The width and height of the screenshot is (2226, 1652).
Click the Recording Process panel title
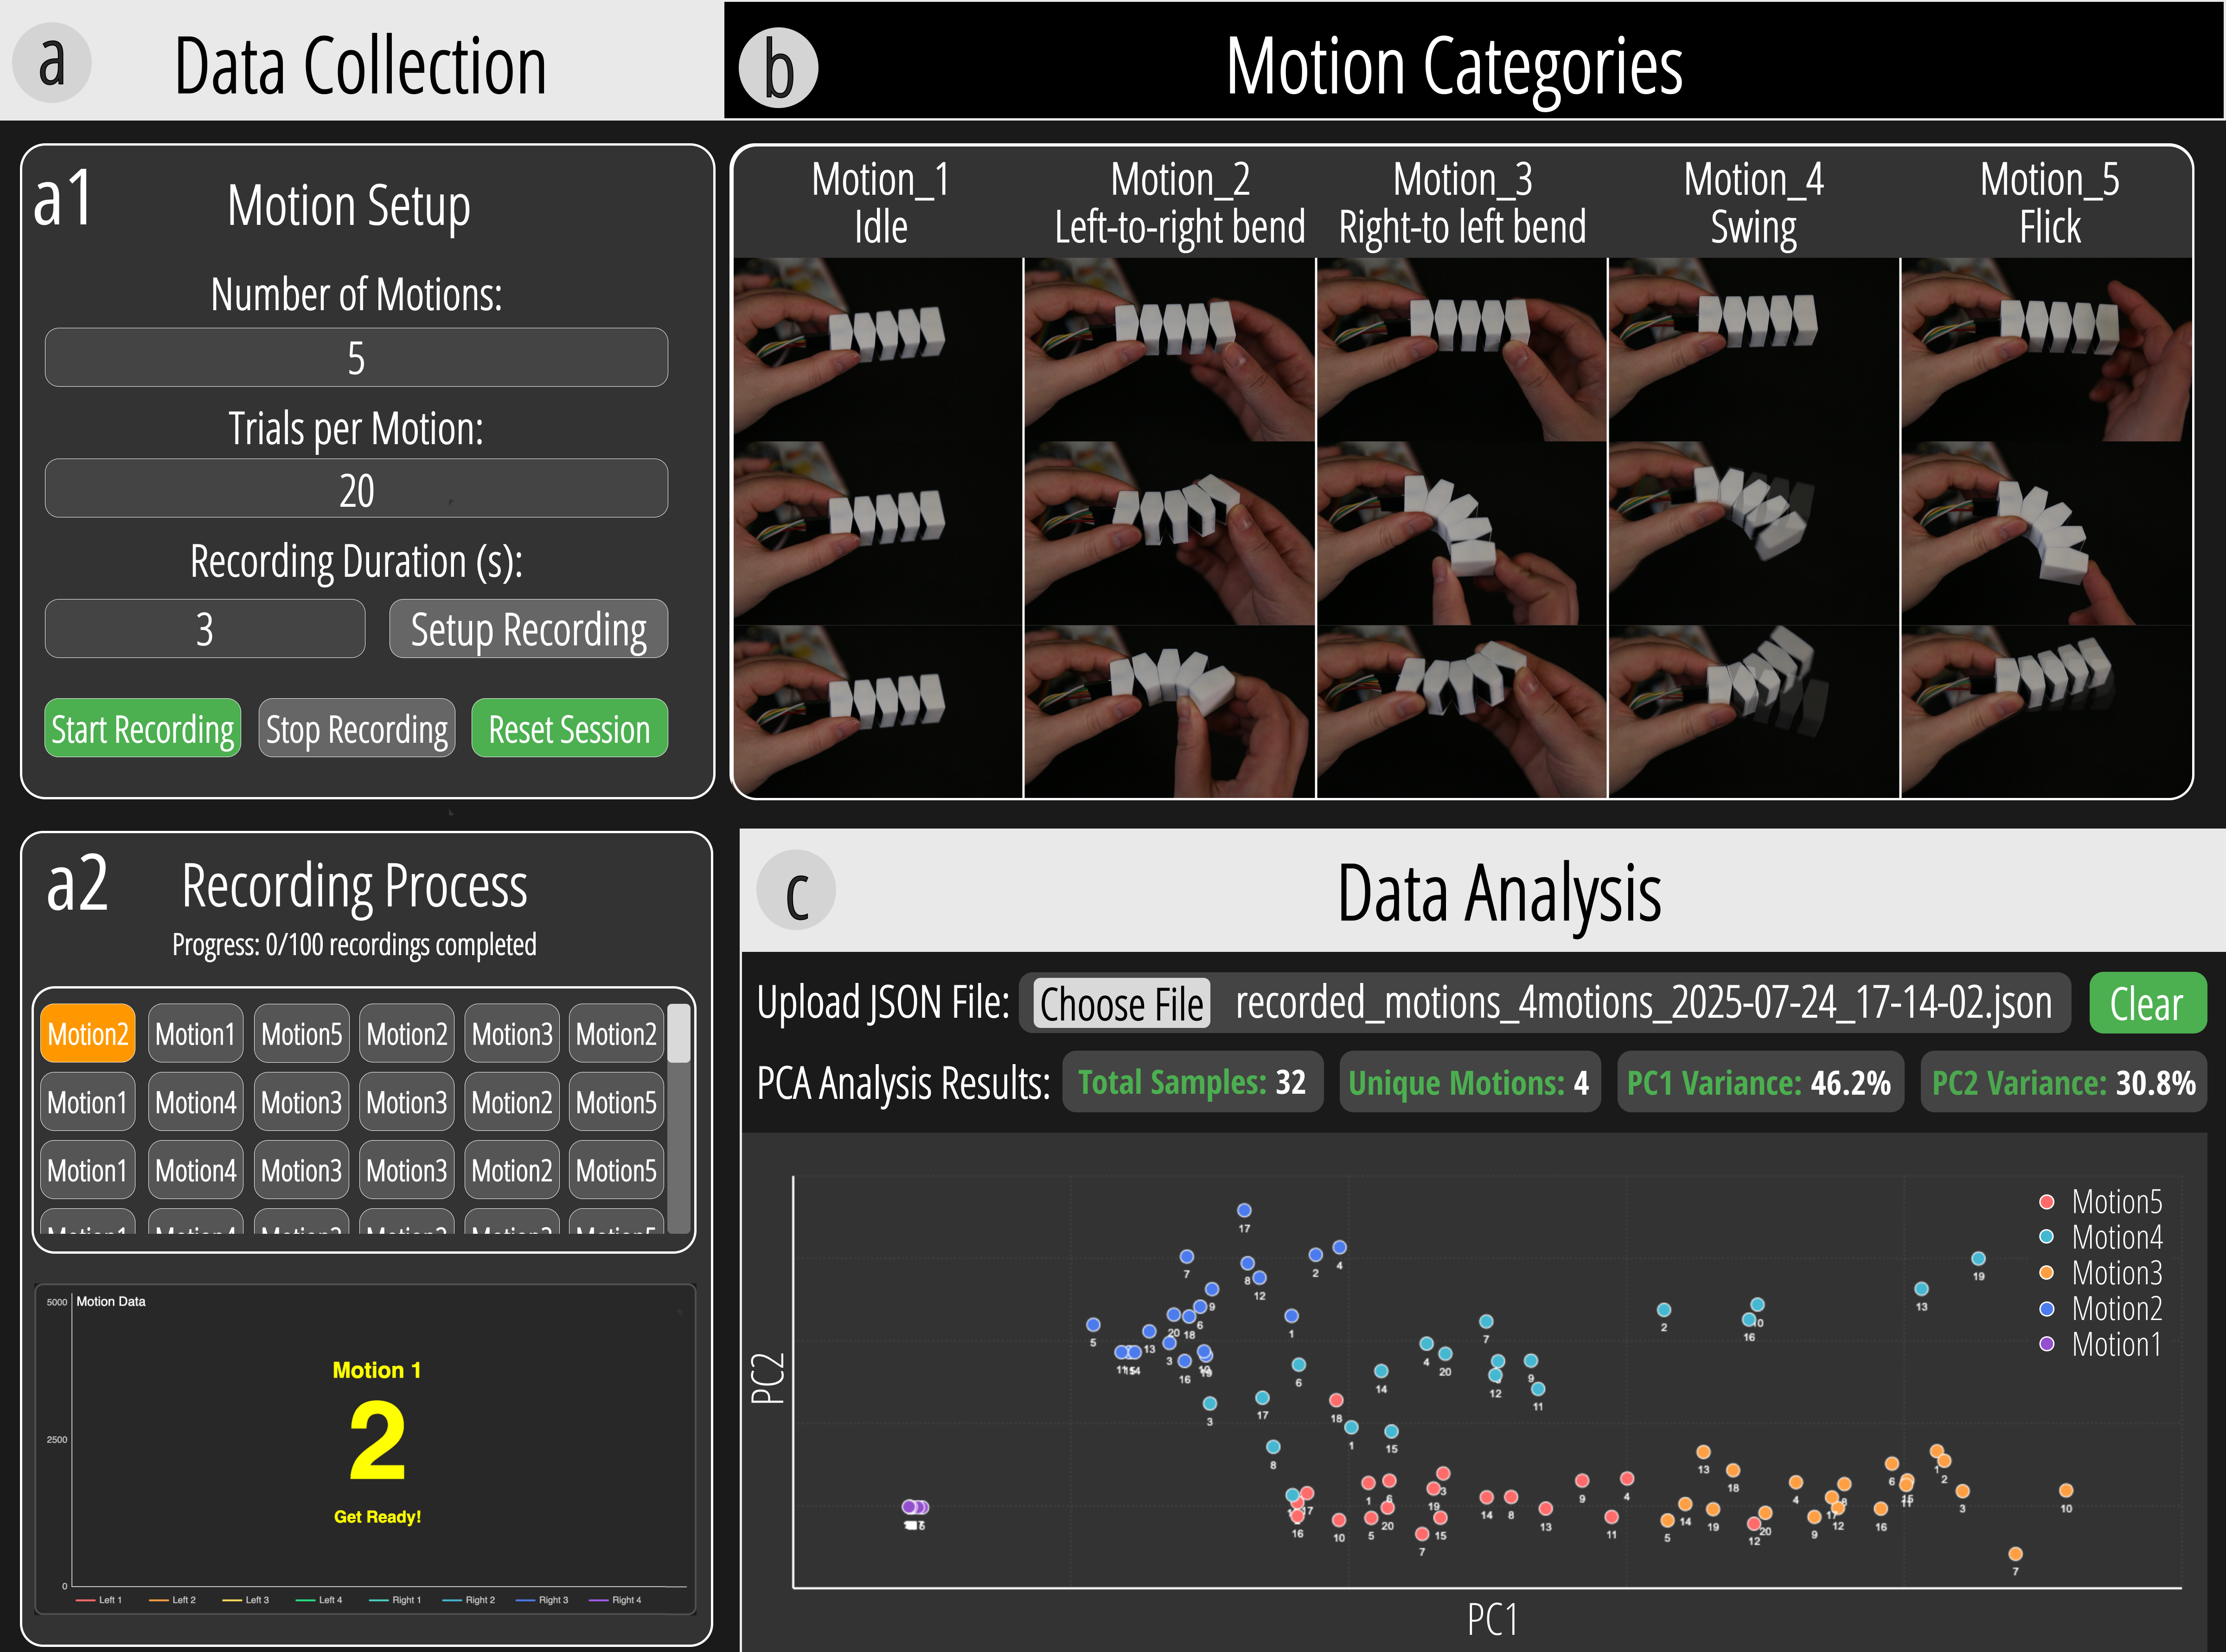click(x=354, y=886)
